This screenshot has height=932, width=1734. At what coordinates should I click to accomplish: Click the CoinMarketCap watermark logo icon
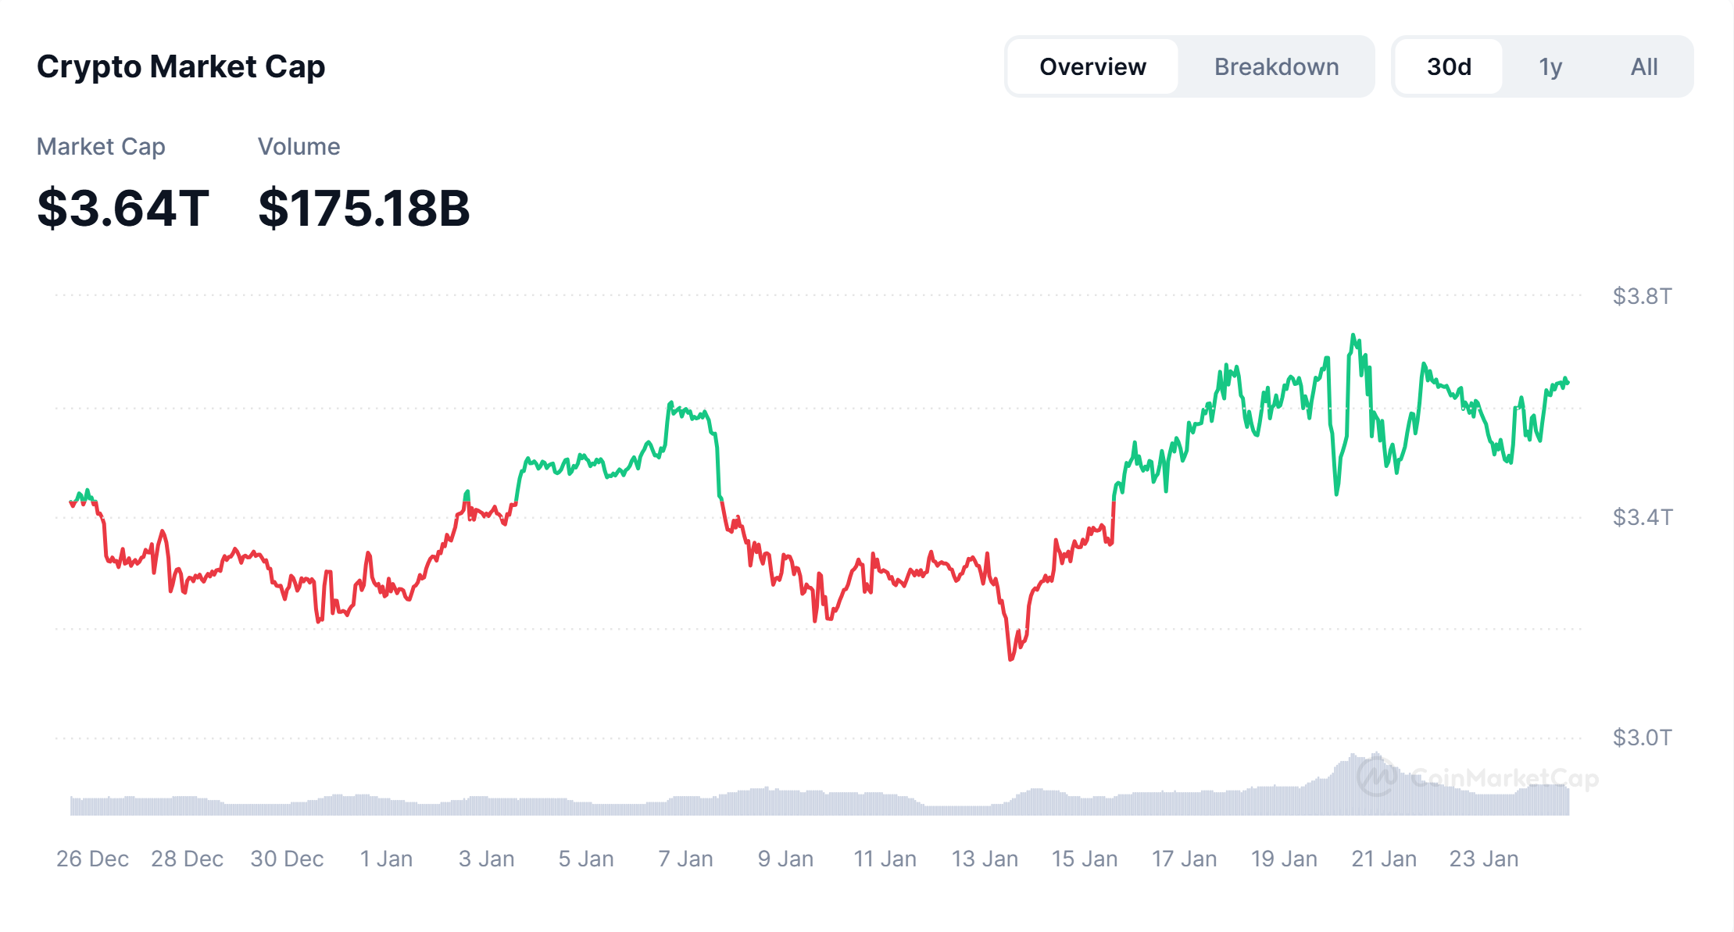click(1376, 777)
